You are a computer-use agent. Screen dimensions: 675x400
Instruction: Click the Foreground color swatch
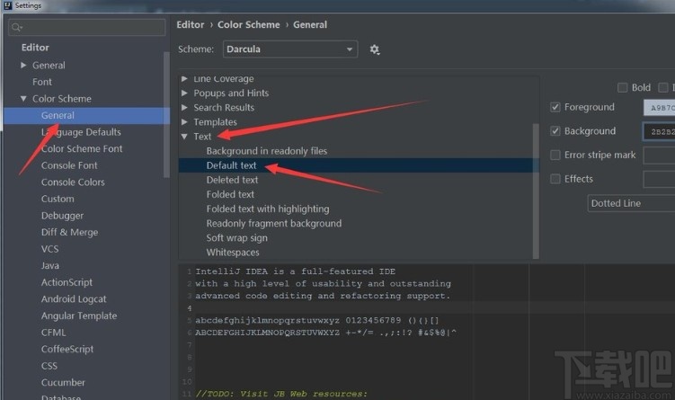point(659,108)
